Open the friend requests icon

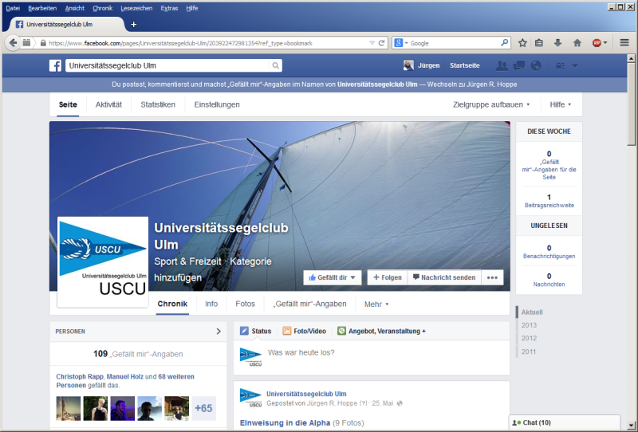click(x=502, y=65)
